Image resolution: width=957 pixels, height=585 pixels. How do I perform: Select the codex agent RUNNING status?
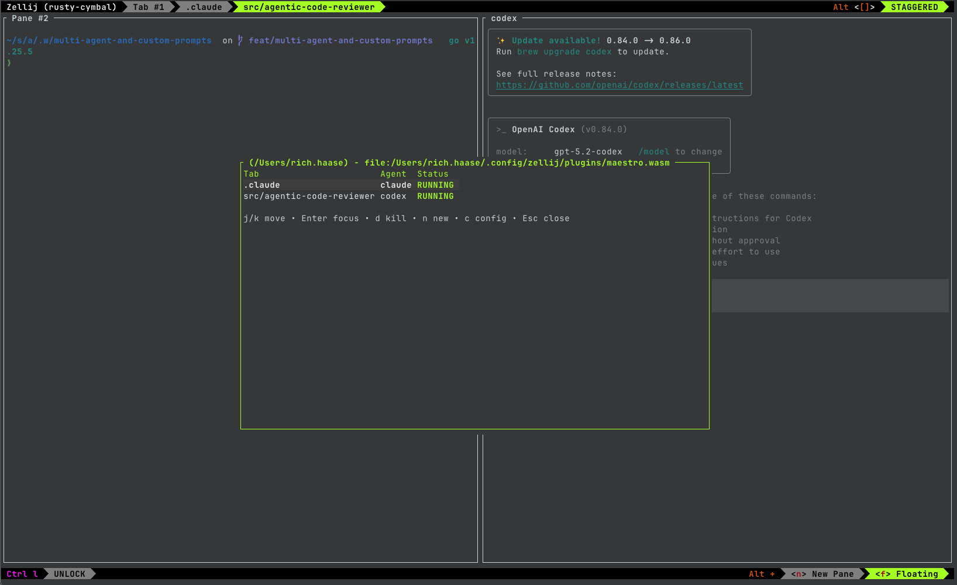click(x=435, y=196)
